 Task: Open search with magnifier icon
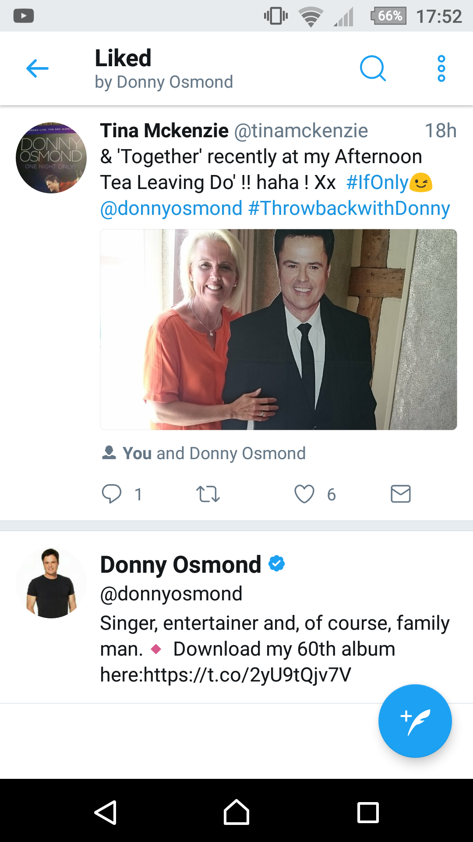tap(373, 68)
